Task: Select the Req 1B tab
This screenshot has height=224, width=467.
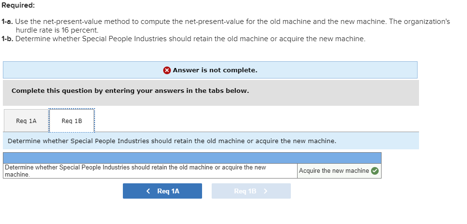Action: 72,121
